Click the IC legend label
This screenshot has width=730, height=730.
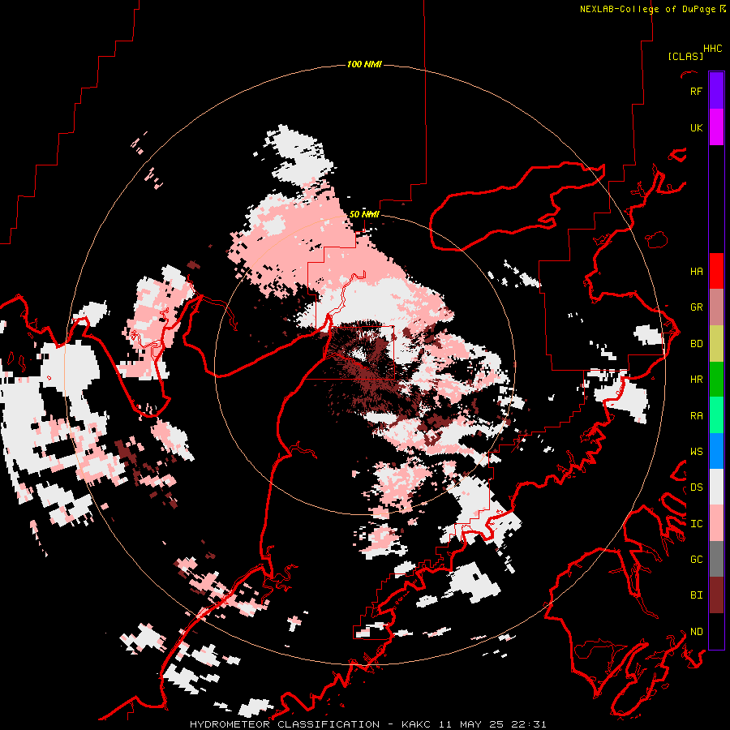pos(696,523)
